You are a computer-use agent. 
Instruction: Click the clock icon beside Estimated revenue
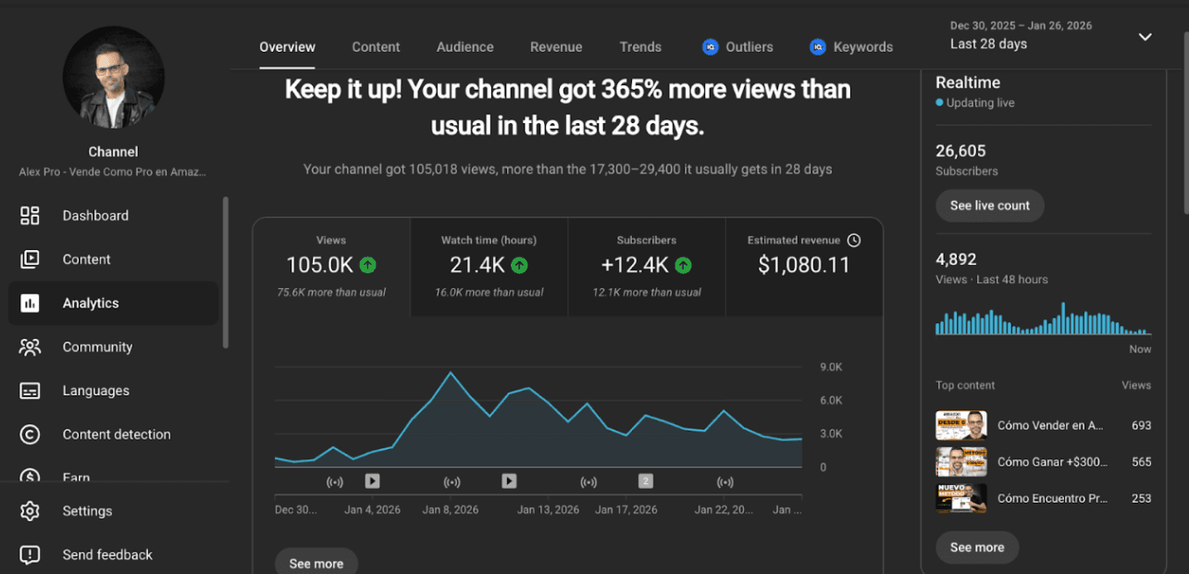tap(854, 240)
